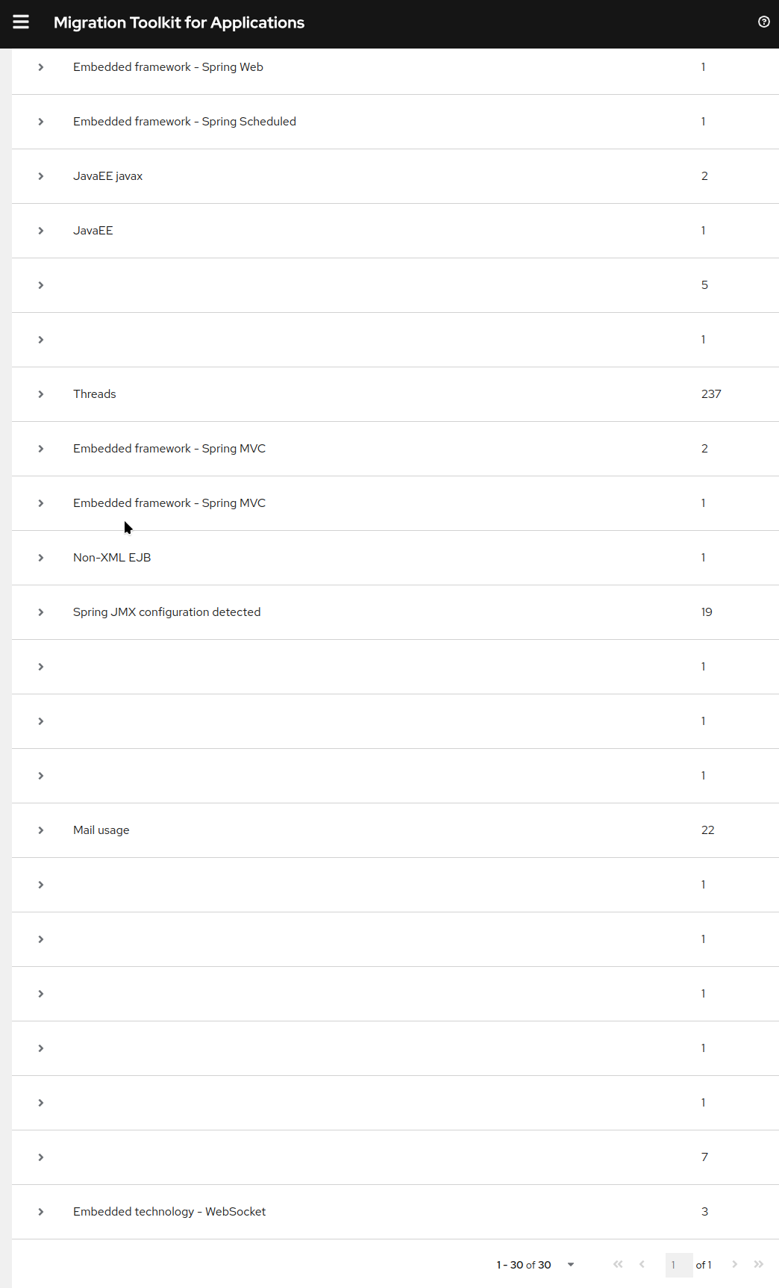Expand Spring JMX configuration detected row

tap(41, 612)
